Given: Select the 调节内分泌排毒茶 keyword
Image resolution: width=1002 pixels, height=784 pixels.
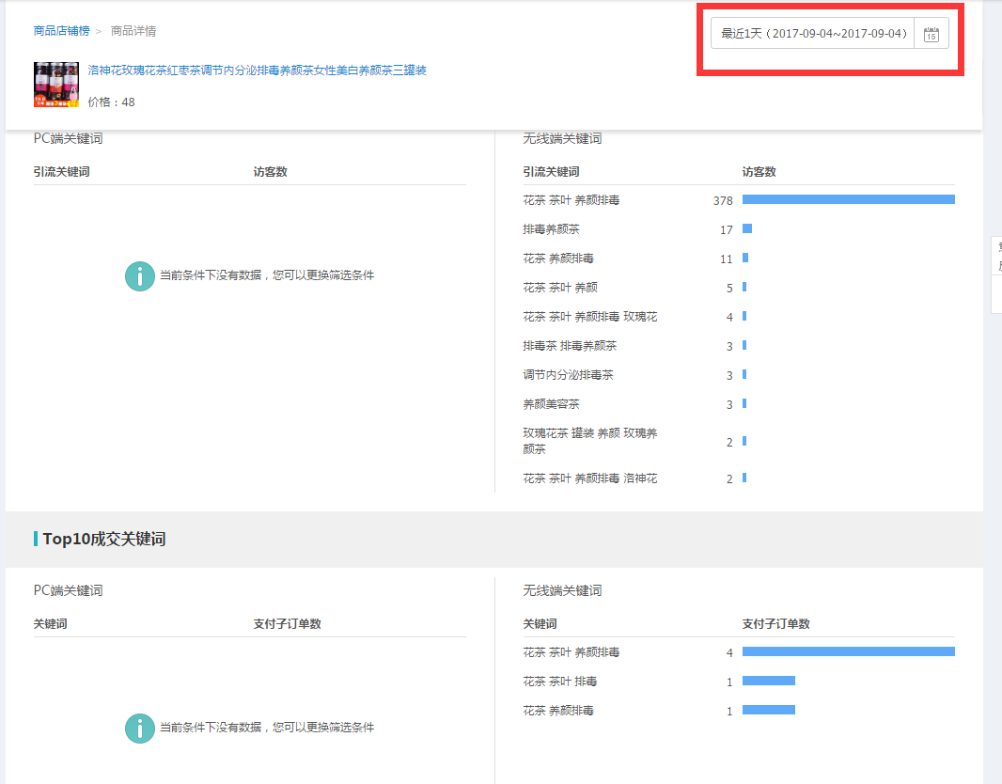Looking at the screenshot, I should (x=568, y=375).
